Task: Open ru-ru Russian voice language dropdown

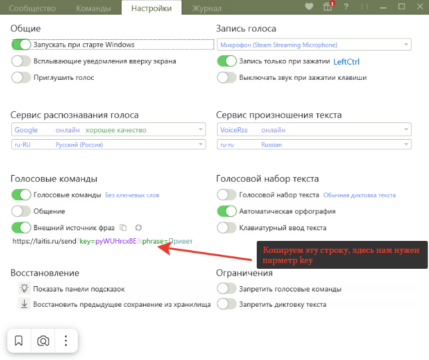Action: (314, 144)
